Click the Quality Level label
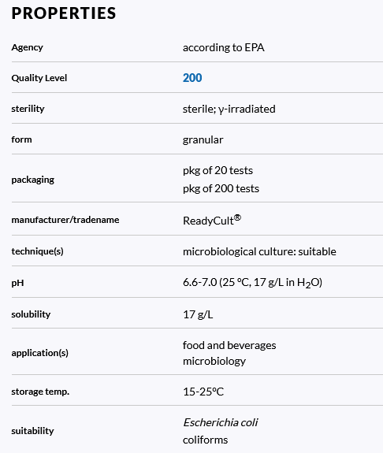Image resolution: width=383 pixels, height=453 pixels. [x=39, y=78]
